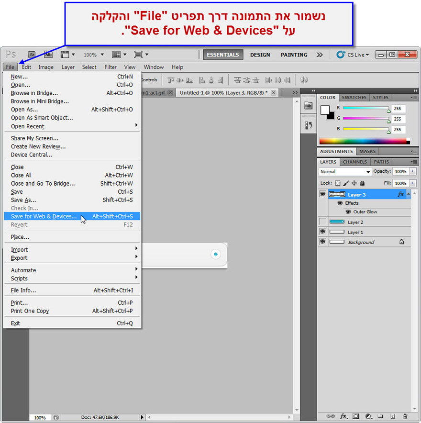Show Layer 2 by clicking its visibility box
Image resolution: width=421 pixels, height=423 pixels.
click(x=322, y=222)
